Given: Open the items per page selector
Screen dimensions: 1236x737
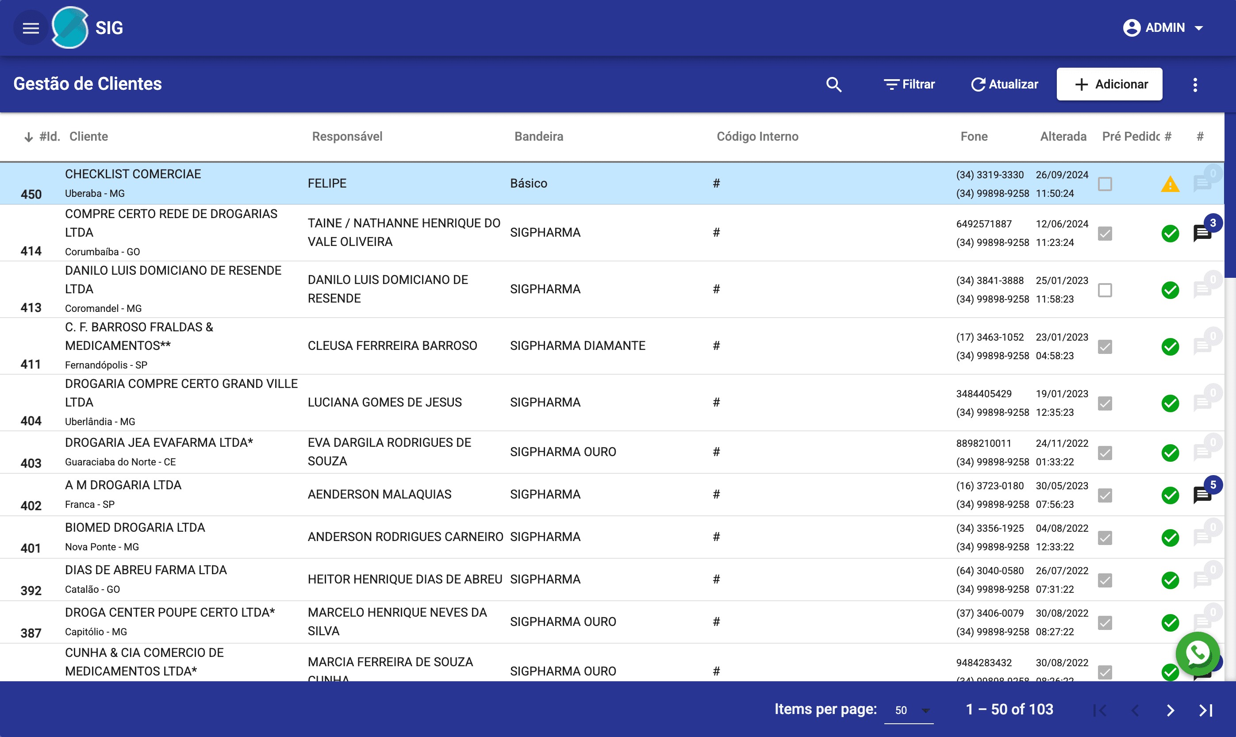Looking at the screenshot, I should [x=909, y=710].
